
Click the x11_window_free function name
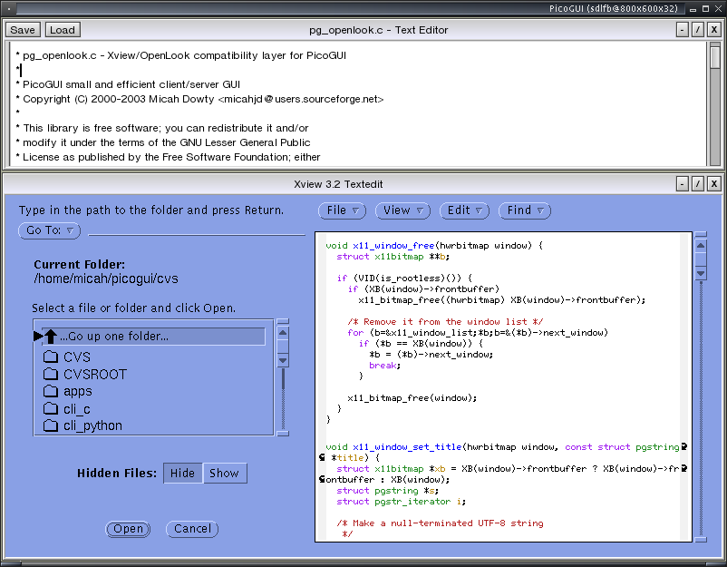click(393, 246)
